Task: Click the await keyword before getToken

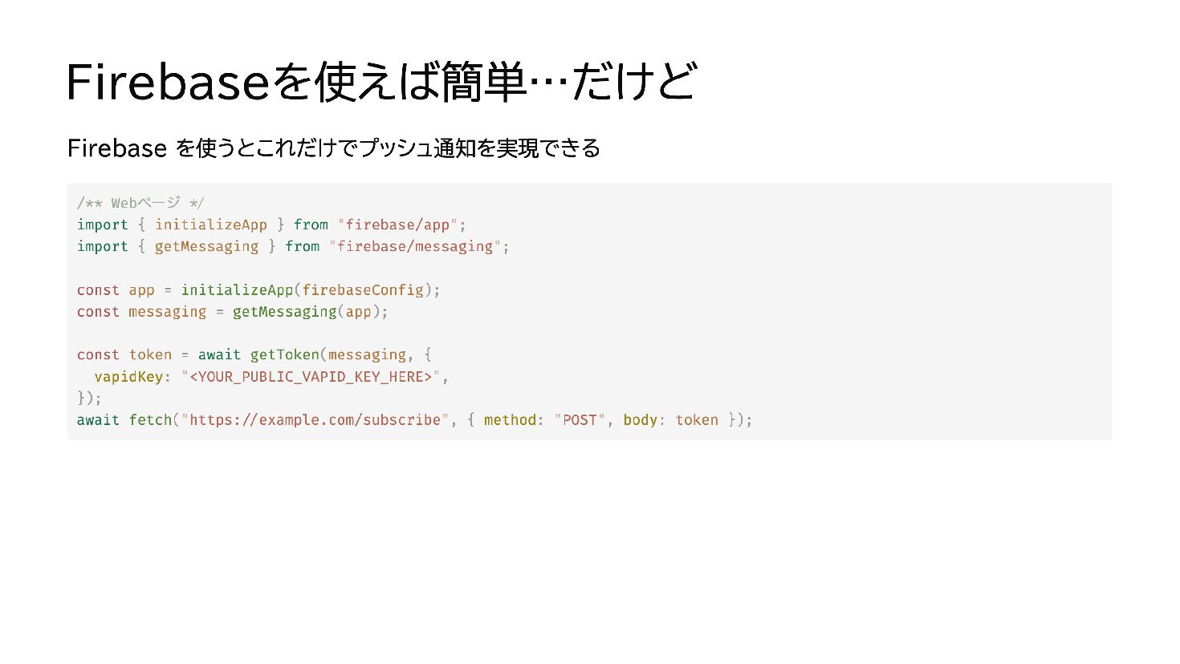Action: click(x=220, y=354)
